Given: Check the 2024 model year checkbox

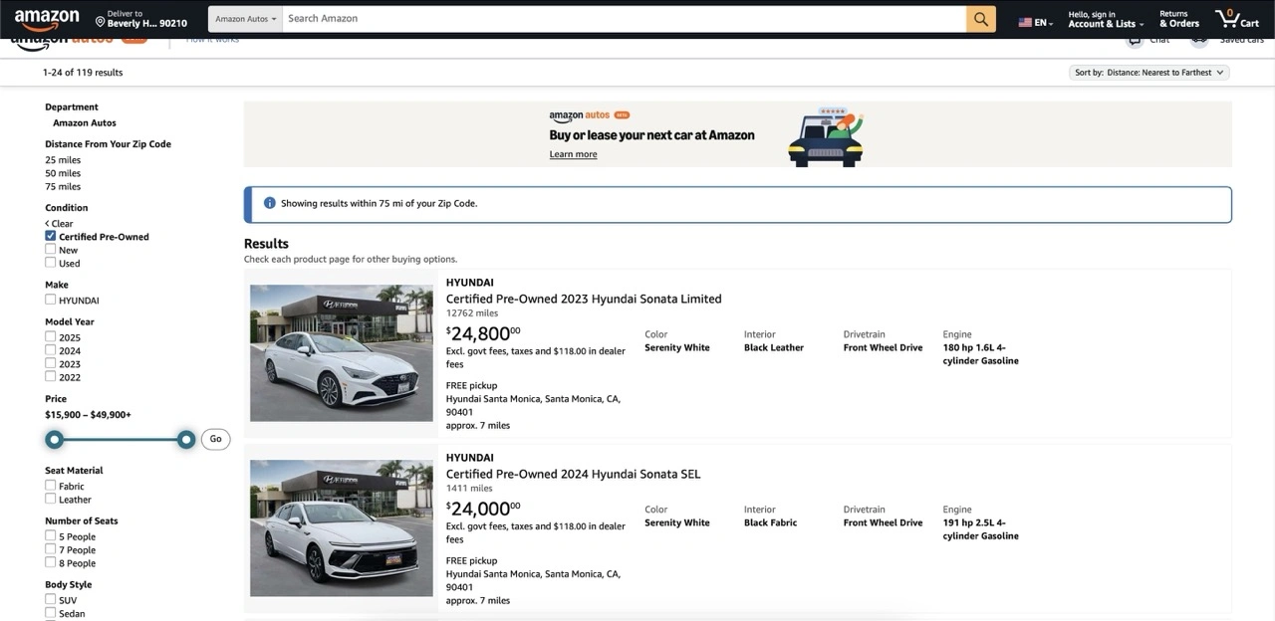Looking at the screenshot, I should click(x=50, y=349).
